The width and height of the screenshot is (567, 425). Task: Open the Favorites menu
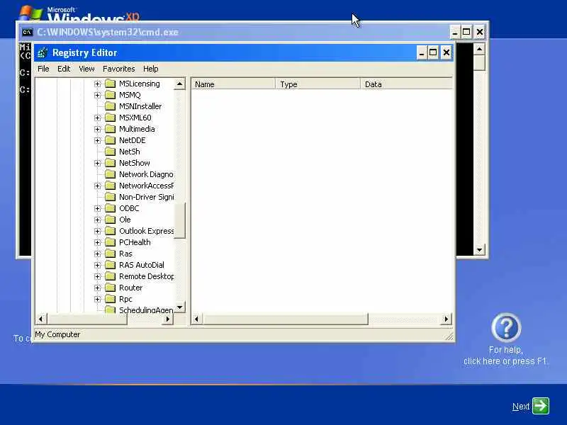tap(118, 69)
